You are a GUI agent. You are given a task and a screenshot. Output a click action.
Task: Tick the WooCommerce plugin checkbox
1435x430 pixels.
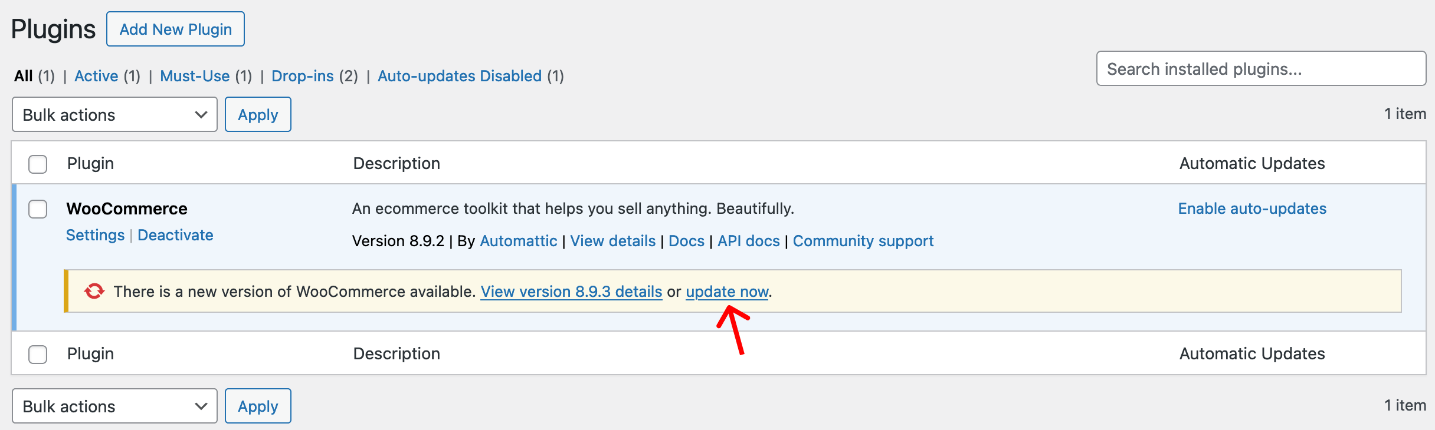pyautogui.click(x=38, y=209)
